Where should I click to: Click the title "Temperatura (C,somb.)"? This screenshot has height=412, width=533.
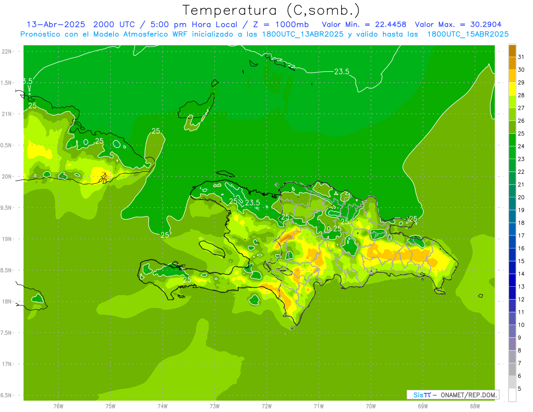271,10
